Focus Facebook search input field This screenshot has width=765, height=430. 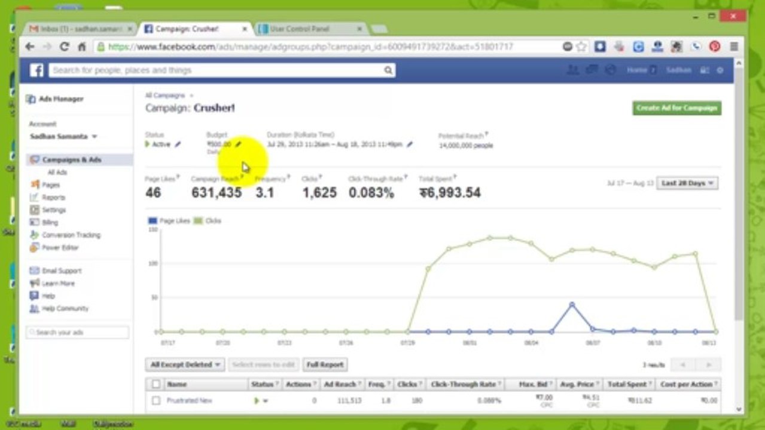click(x=216, y=70)
